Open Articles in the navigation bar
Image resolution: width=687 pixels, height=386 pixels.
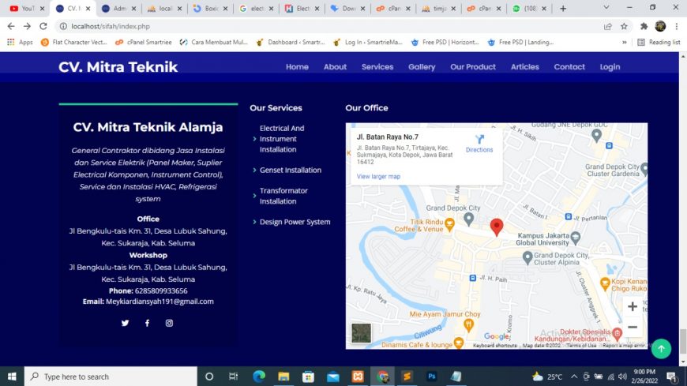(x=525, y=67)
